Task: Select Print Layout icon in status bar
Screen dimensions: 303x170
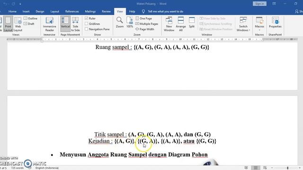Action: coord(256,168)
